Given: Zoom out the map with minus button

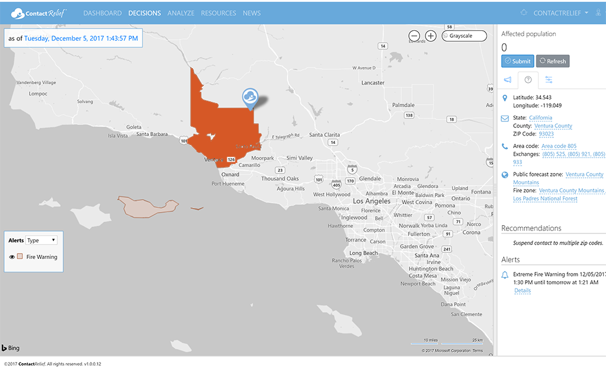Looking at the screenshot, I should pos(414,36).
